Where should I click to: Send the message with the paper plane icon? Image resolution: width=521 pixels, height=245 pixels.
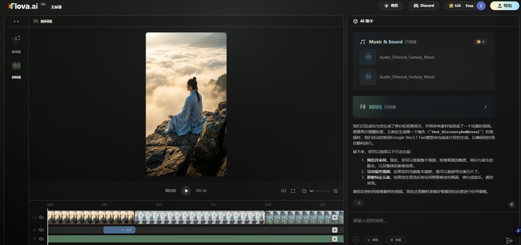pos(509,240)
